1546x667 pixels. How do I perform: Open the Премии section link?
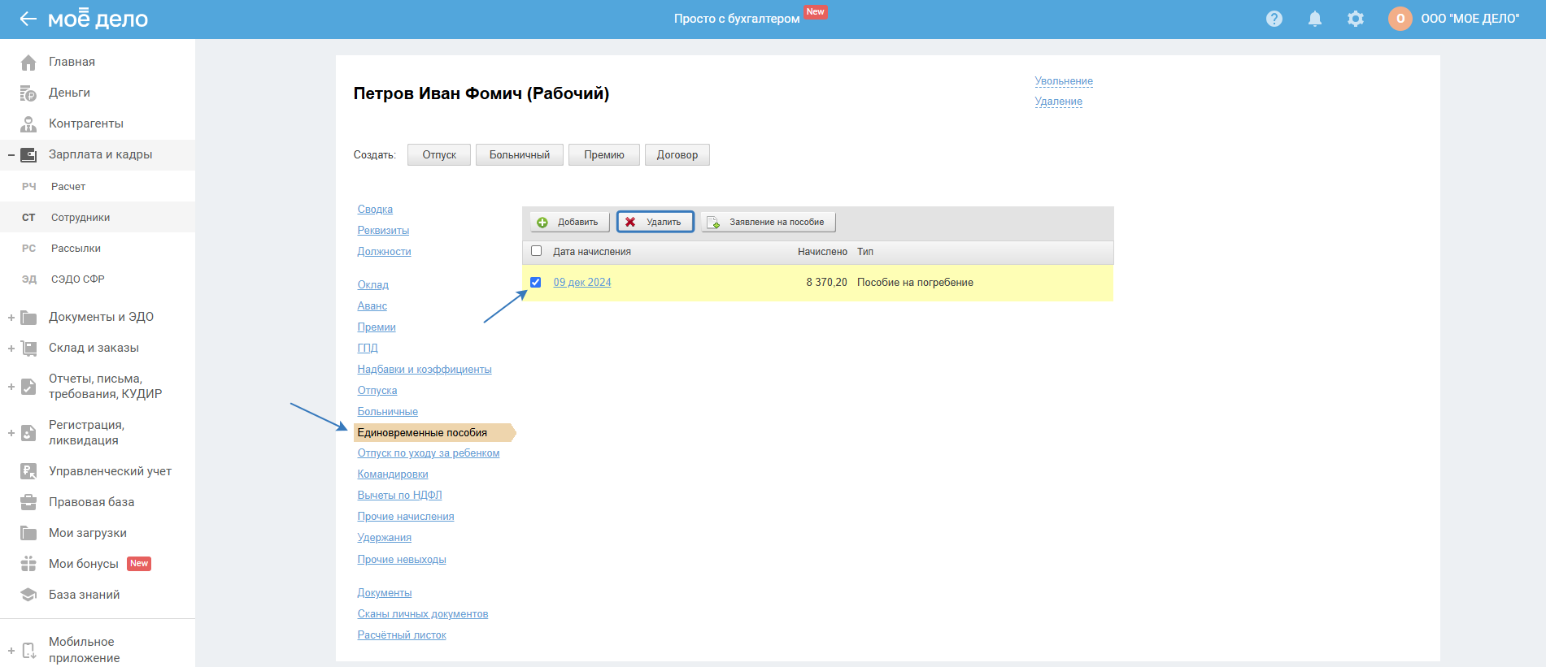[377, 327]
